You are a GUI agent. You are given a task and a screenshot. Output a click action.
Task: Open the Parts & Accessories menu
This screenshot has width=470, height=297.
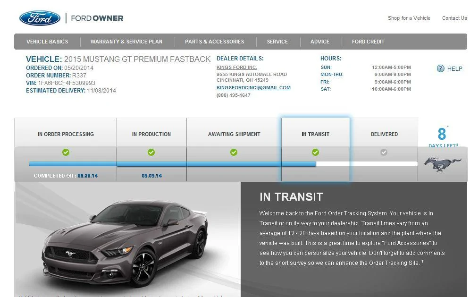(x=214, y=42)
